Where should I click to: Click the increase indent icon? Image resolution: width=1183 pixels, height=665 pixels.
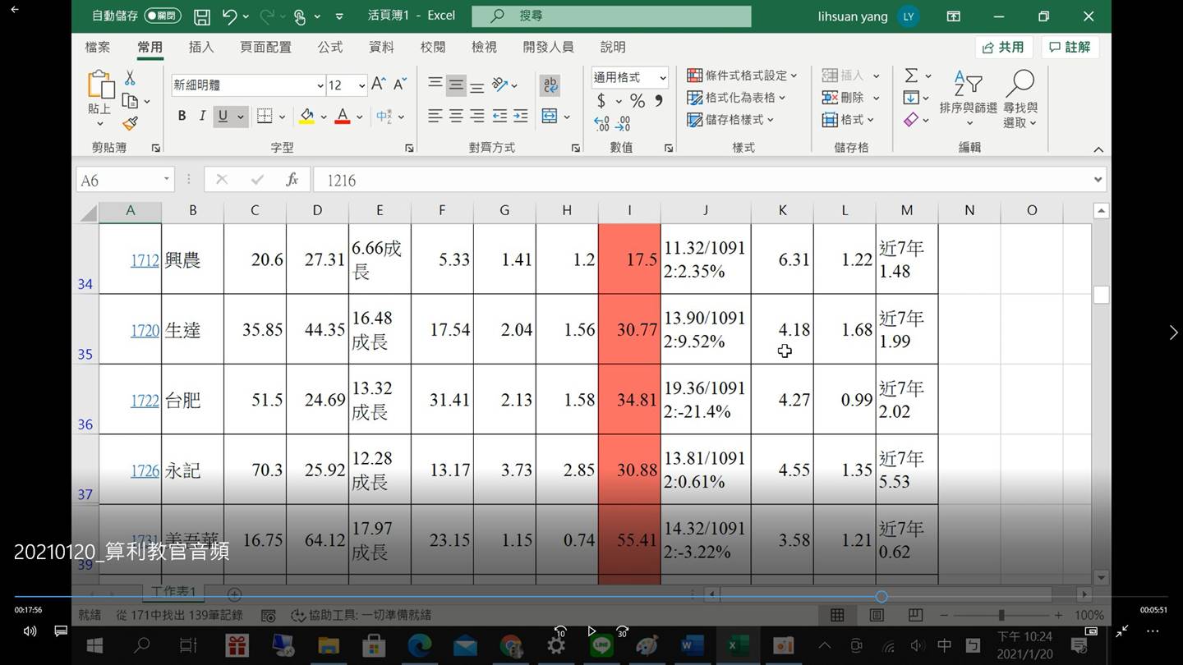(x=520, y=117)
